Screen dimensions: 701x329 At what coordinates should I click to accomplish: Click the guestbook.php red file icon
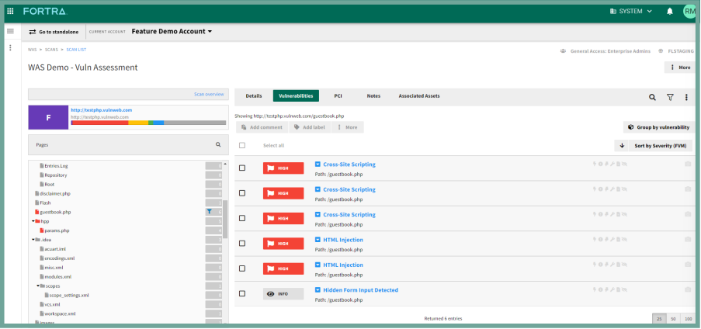(37, 212)
